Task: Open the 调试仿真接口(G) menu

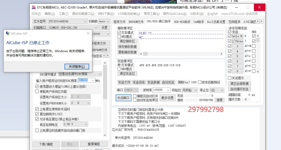Action: click(x=83, y=14)
